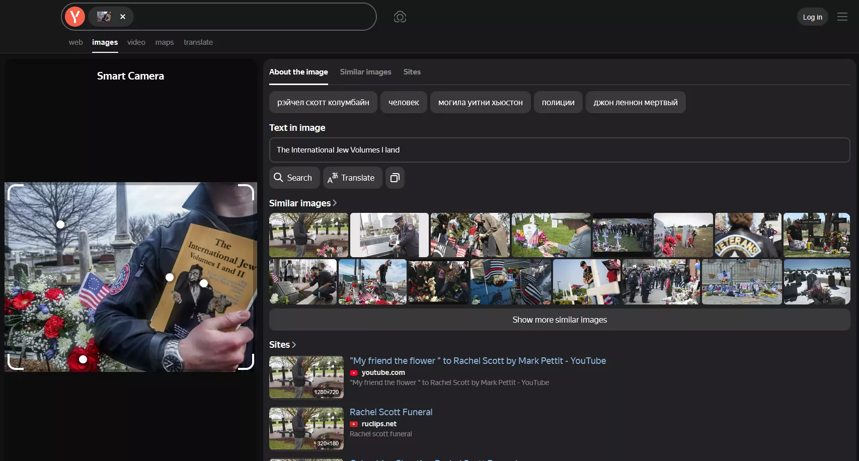Switch to the video tab

click(x=136, y=42)
